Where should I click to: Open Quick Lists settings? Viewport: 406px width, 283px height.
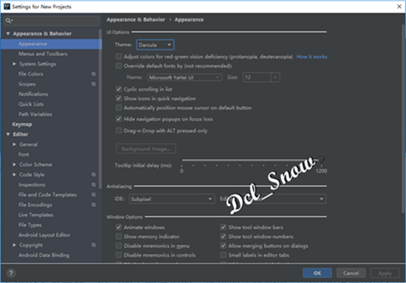click(x=31, y=104)
